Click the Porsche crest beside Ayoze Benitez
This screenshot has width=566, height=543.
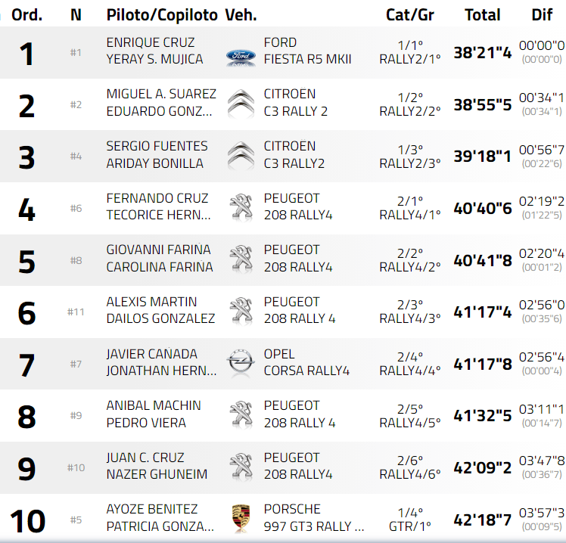pyautogui.click(x=241, y=518)
